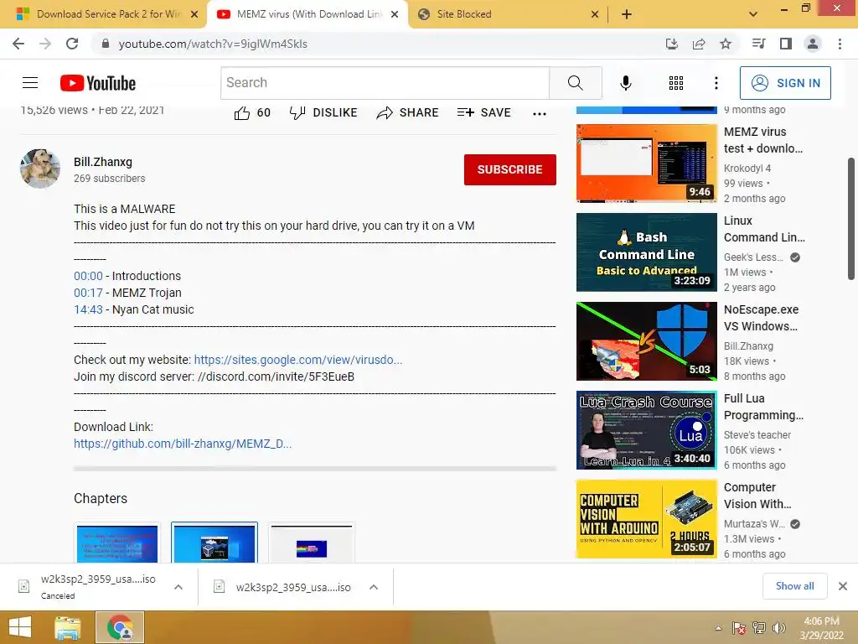Open the Chrome side panel icon
This screenshot has height=644, width=858.
click(x=786, y=44)
